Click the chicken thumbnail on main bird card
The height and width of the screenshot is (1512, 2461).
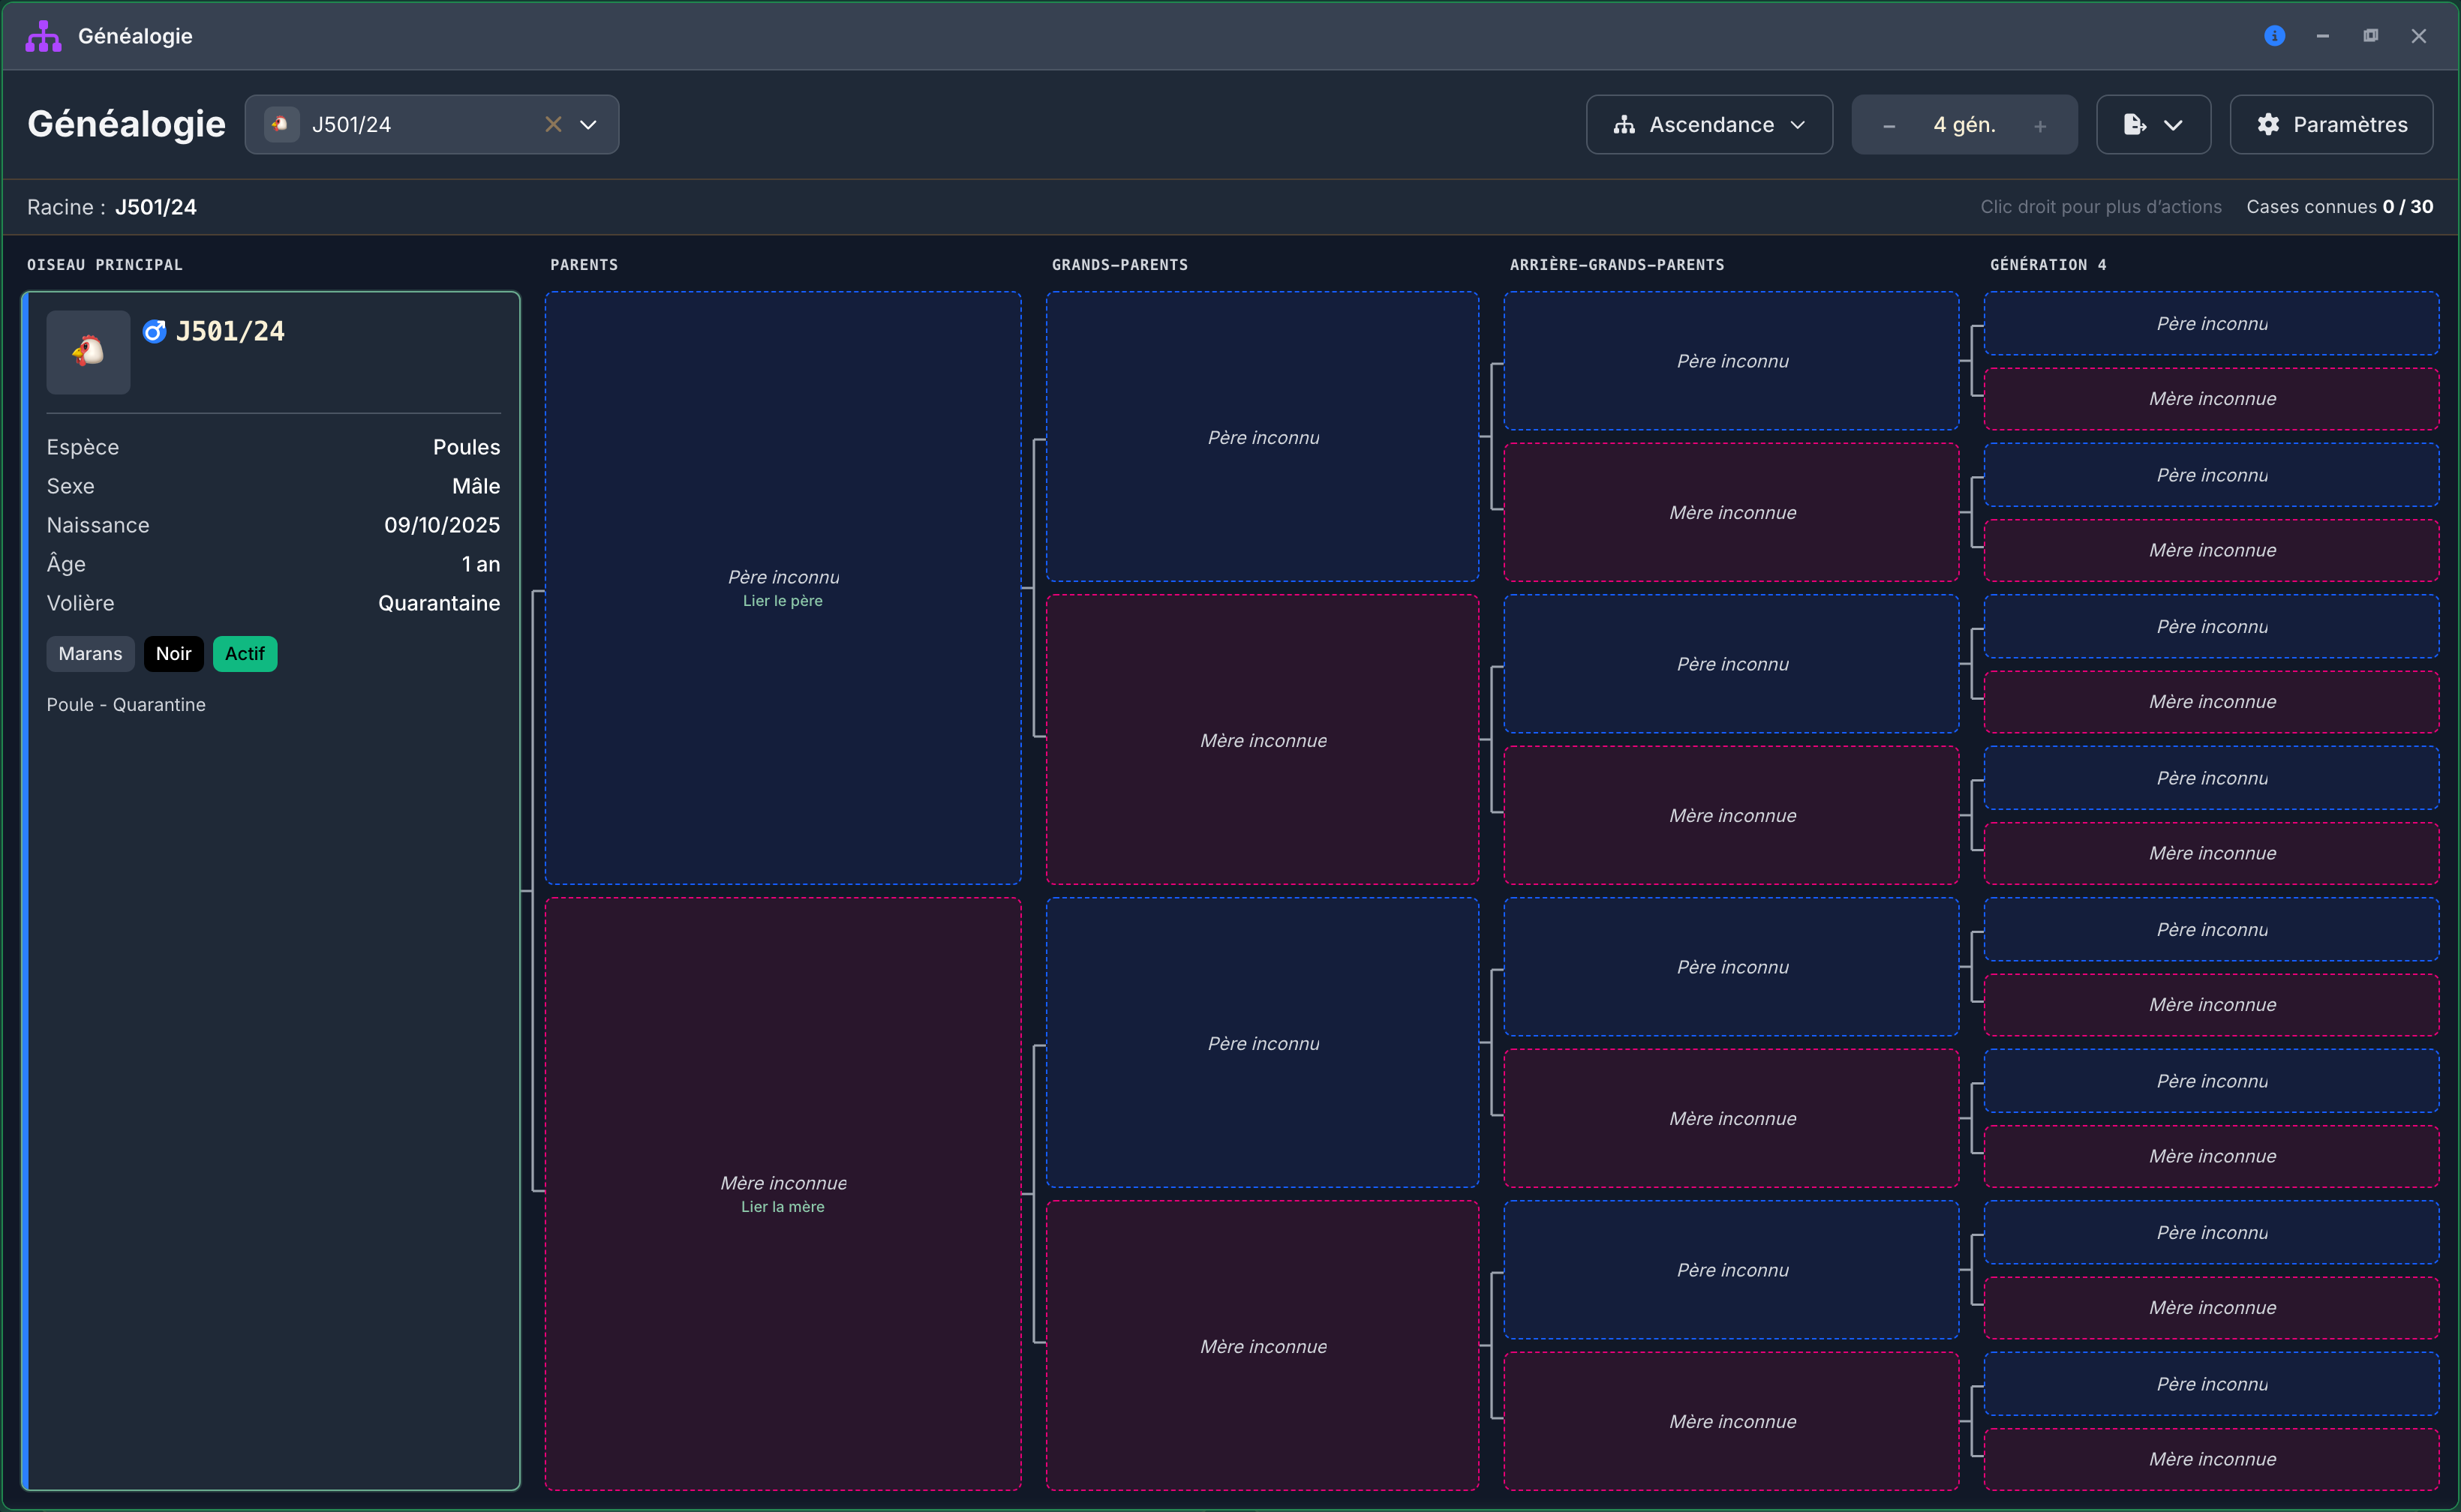click(88, 351)
